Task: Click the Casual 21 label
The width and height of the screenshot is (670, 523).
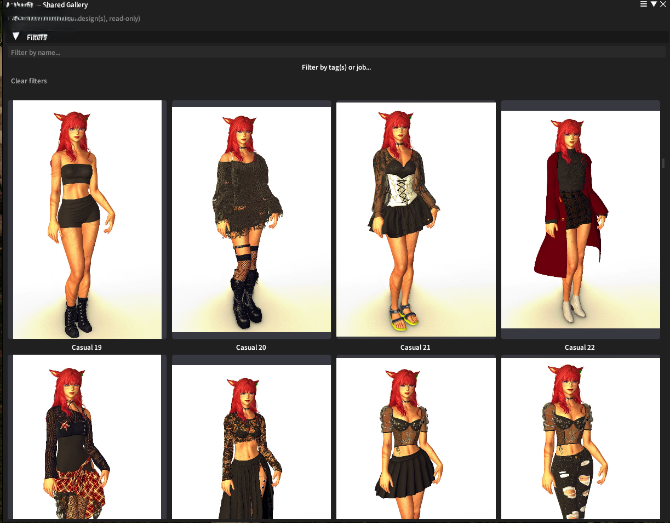Action: click(x=415, y=348)
